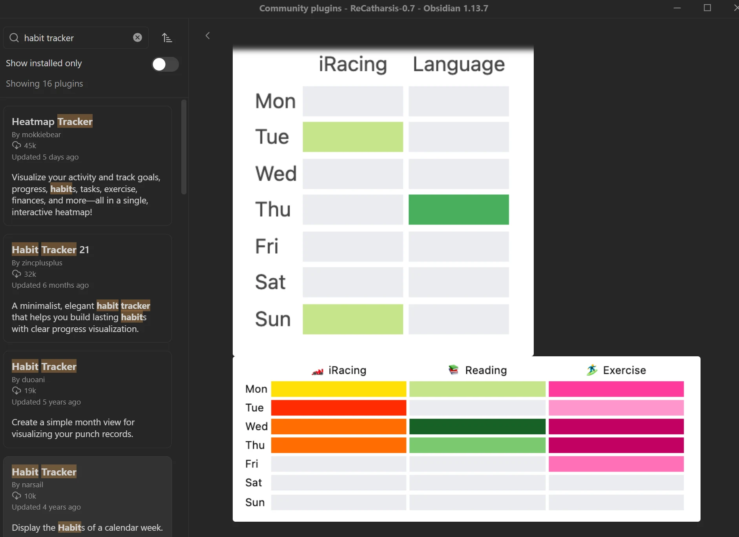The height and width of the screenshot is (537, 739).
Task: Minimize the Obsidian window
Action: click(677, 8)
